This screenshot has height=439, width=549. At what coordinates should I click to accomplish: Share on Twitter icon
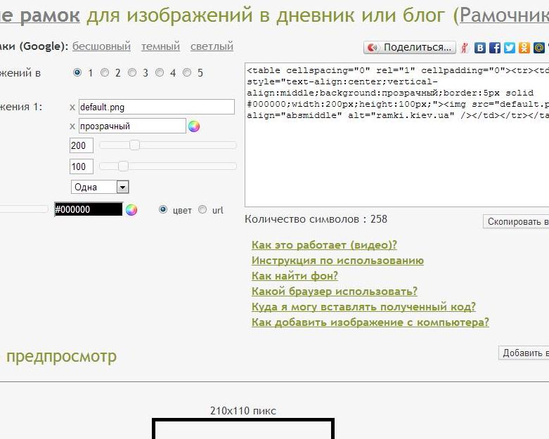click(509, 48)
